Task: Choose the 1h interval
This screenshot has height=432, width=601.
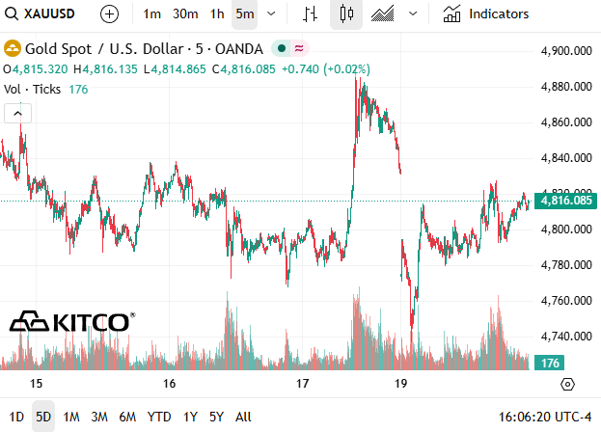Action: 217,14
